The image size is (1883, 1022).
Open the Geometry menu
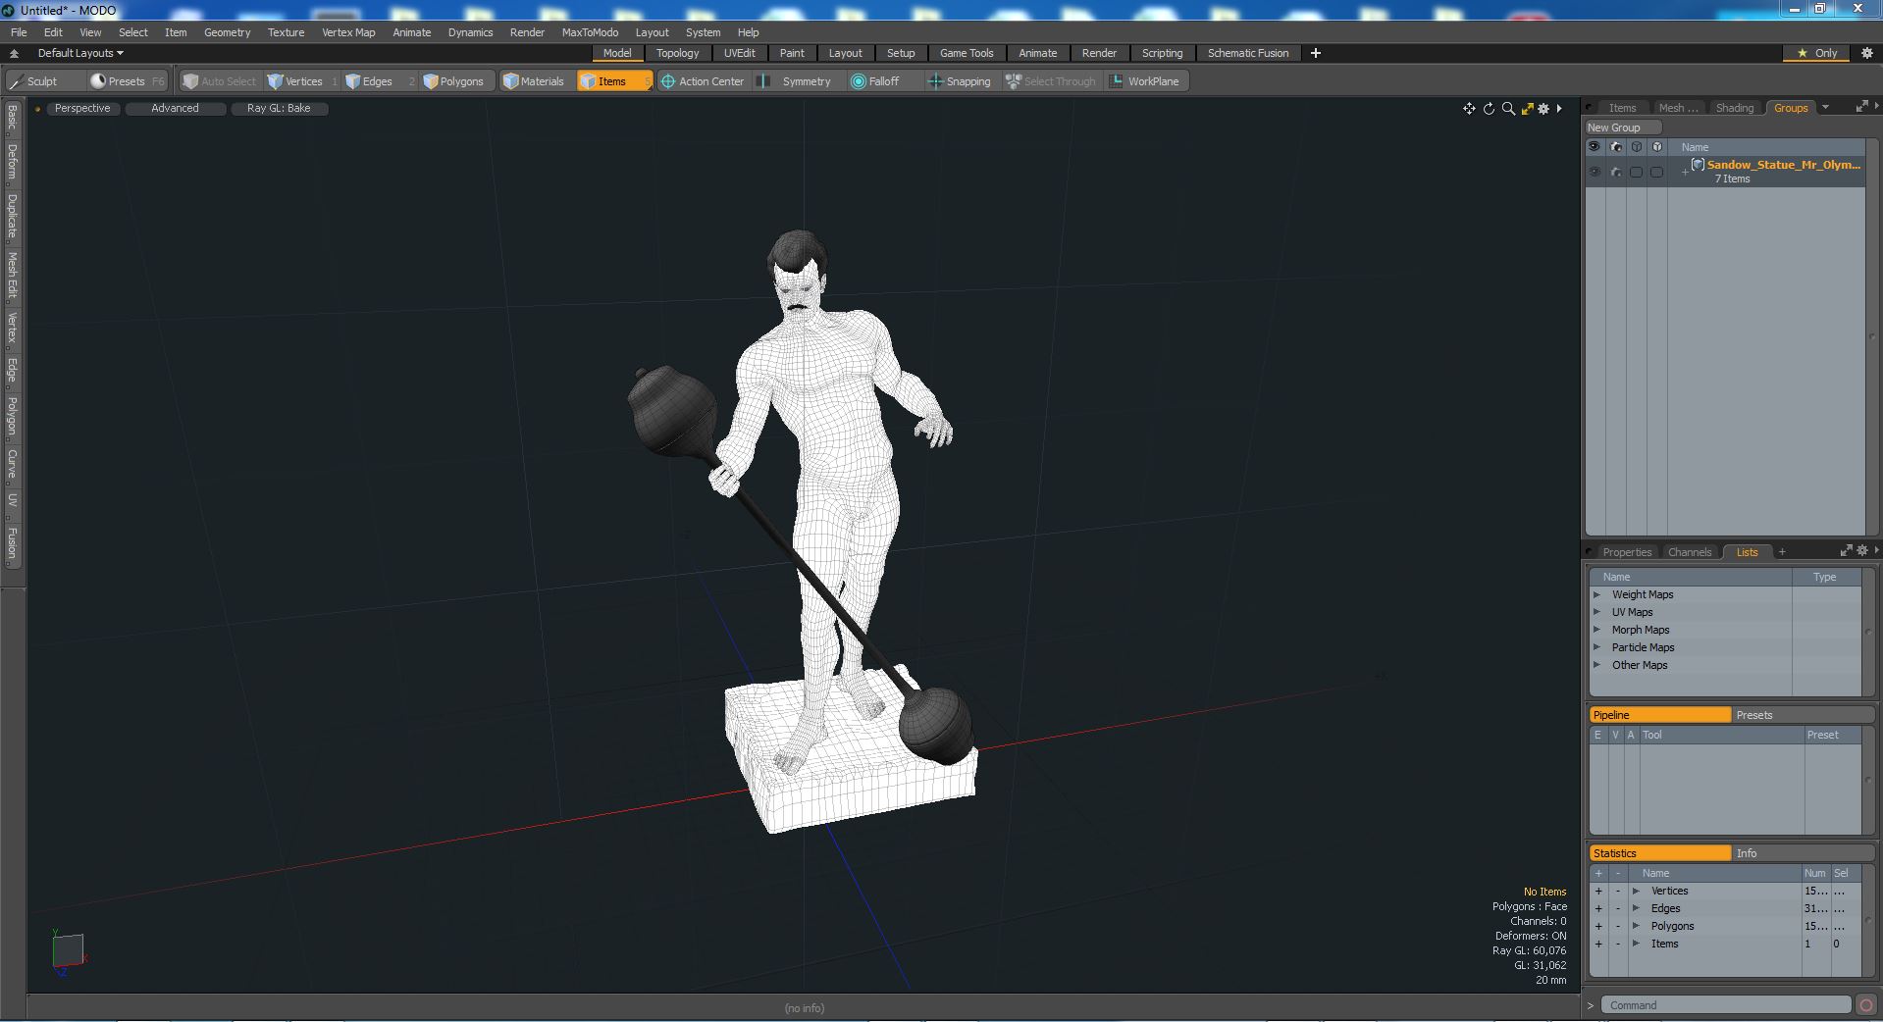click(227, 32)
